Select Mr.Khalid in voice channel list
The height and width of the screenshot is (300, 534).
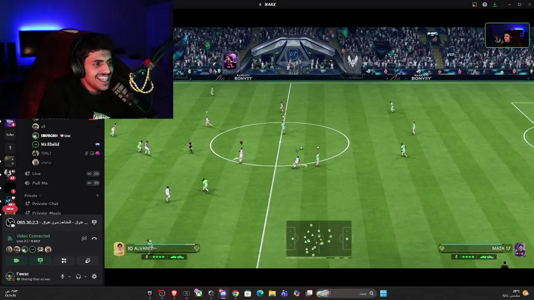66,144
